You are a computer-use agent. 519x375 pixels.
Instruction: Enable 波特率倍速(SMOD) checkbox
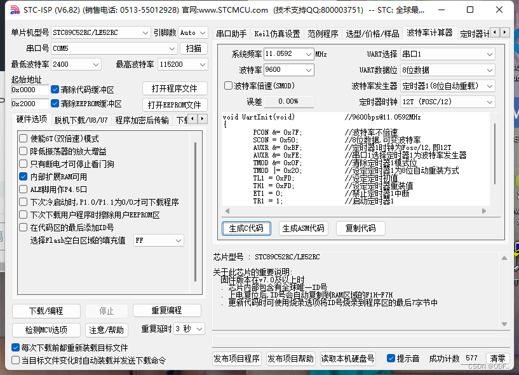[229, 85]
